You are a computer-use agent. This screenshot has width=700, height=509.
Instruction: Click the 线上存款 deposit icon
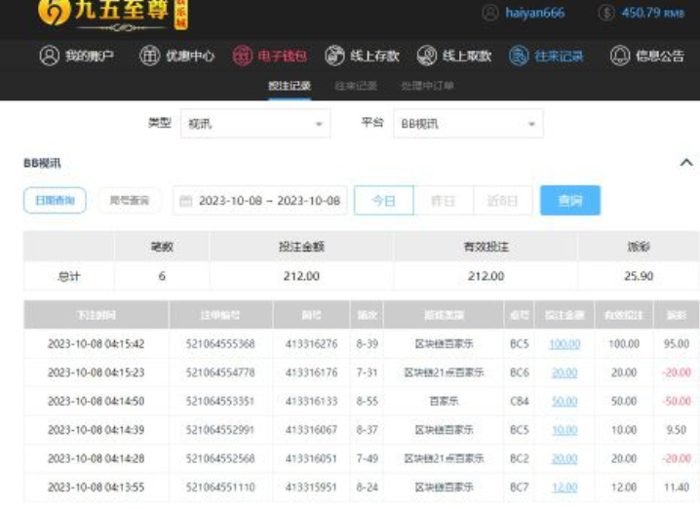(x=334, y=56)
